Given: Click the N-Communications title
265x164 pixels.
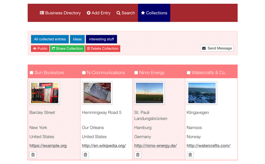Looking at the screenshot, I should (106, 72).
